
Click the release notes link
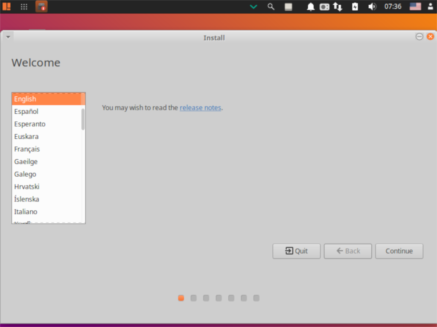(x=200, y=107)
